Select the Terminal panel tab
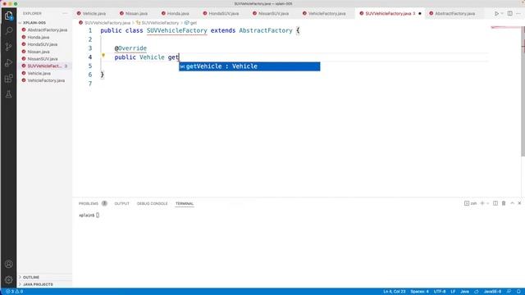Screen dimensions: 525x295 [185, 203]
